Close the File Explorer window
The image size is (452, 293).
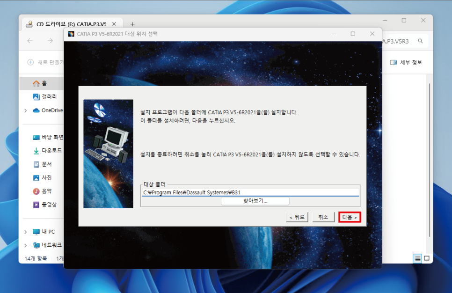423,21
